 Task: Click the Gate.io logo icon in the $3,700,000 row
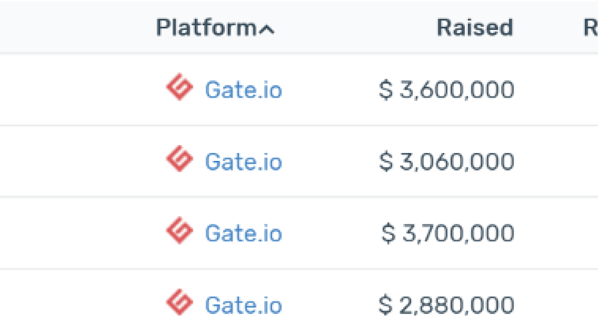[x=179, y=230]
